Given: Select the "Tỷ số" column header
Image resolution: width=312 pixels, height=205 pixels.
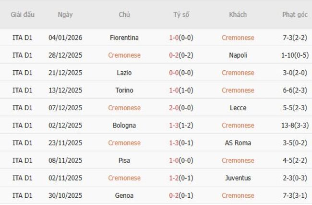Looking at the screenshot, I should 181,14.
